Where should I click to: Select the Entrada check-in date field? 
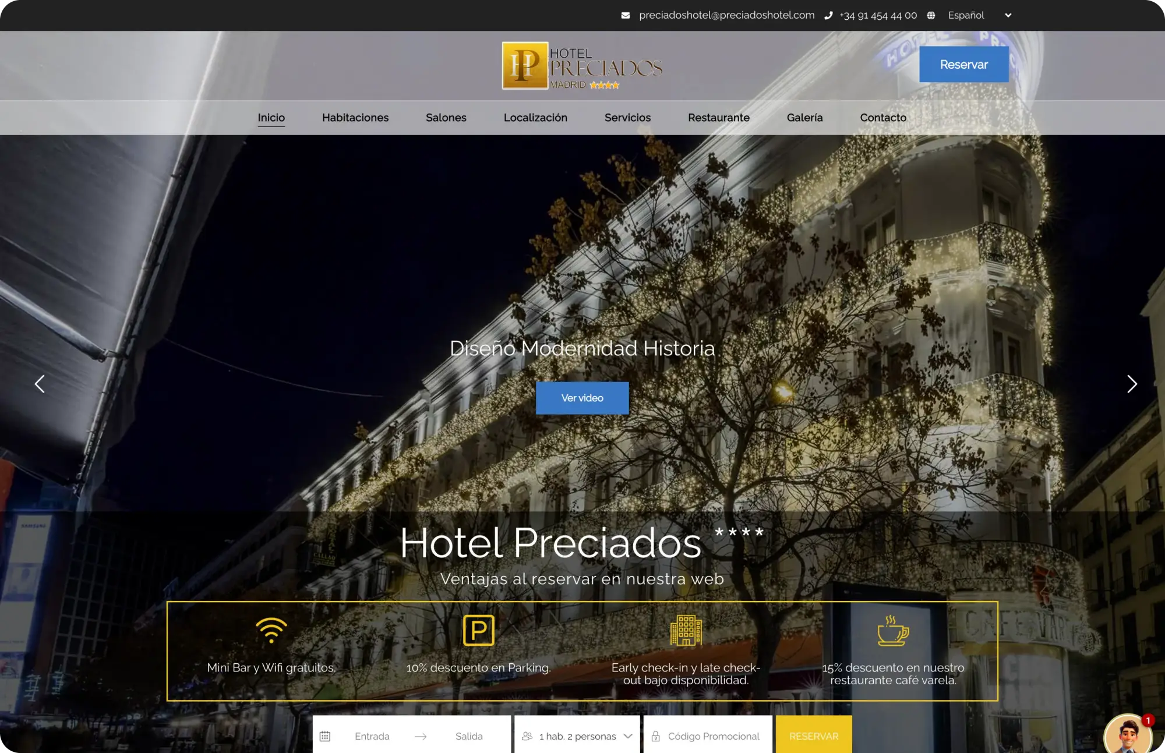pyautogui.click(x=372, y=736)
